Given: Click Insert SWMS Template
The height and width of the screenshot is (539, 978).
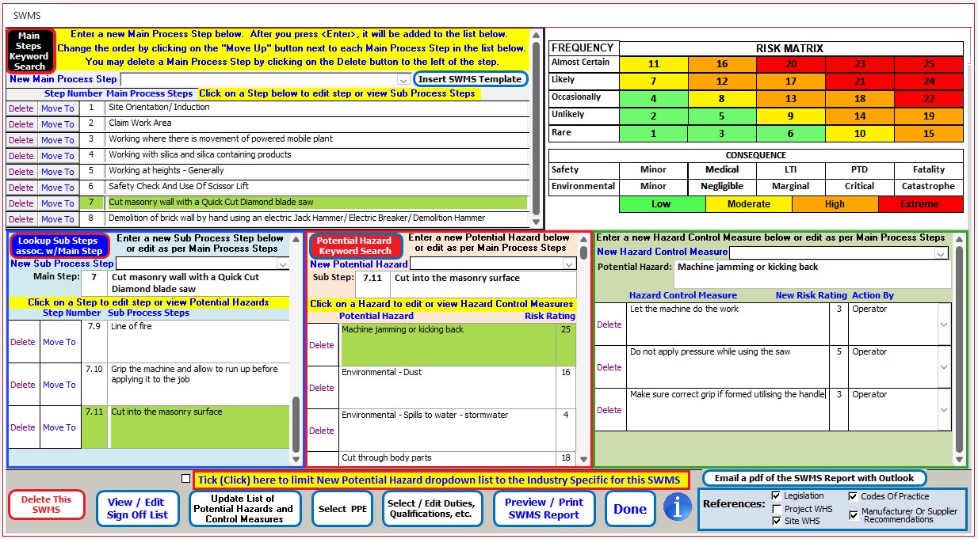Looking at the screenshot, I should 471,78.
